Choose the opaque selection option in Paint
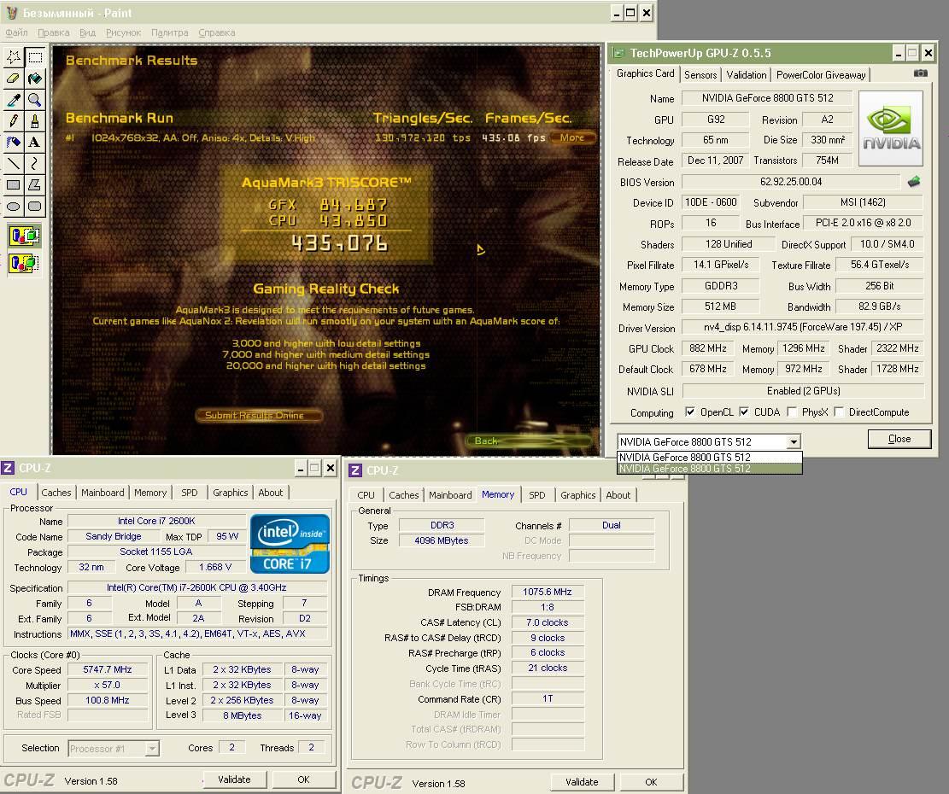 [x=24, y=236]
